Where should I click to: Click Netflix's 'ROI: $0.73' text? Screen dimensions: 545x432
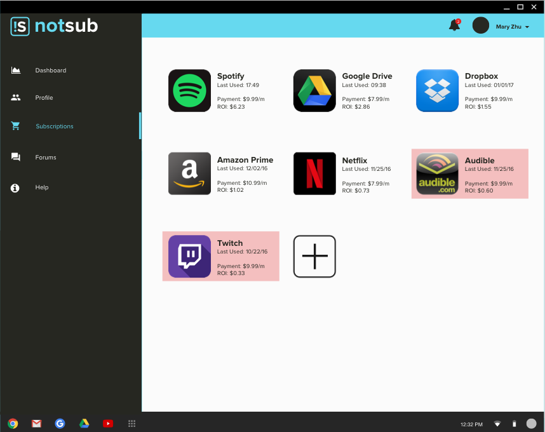(356, 191)
